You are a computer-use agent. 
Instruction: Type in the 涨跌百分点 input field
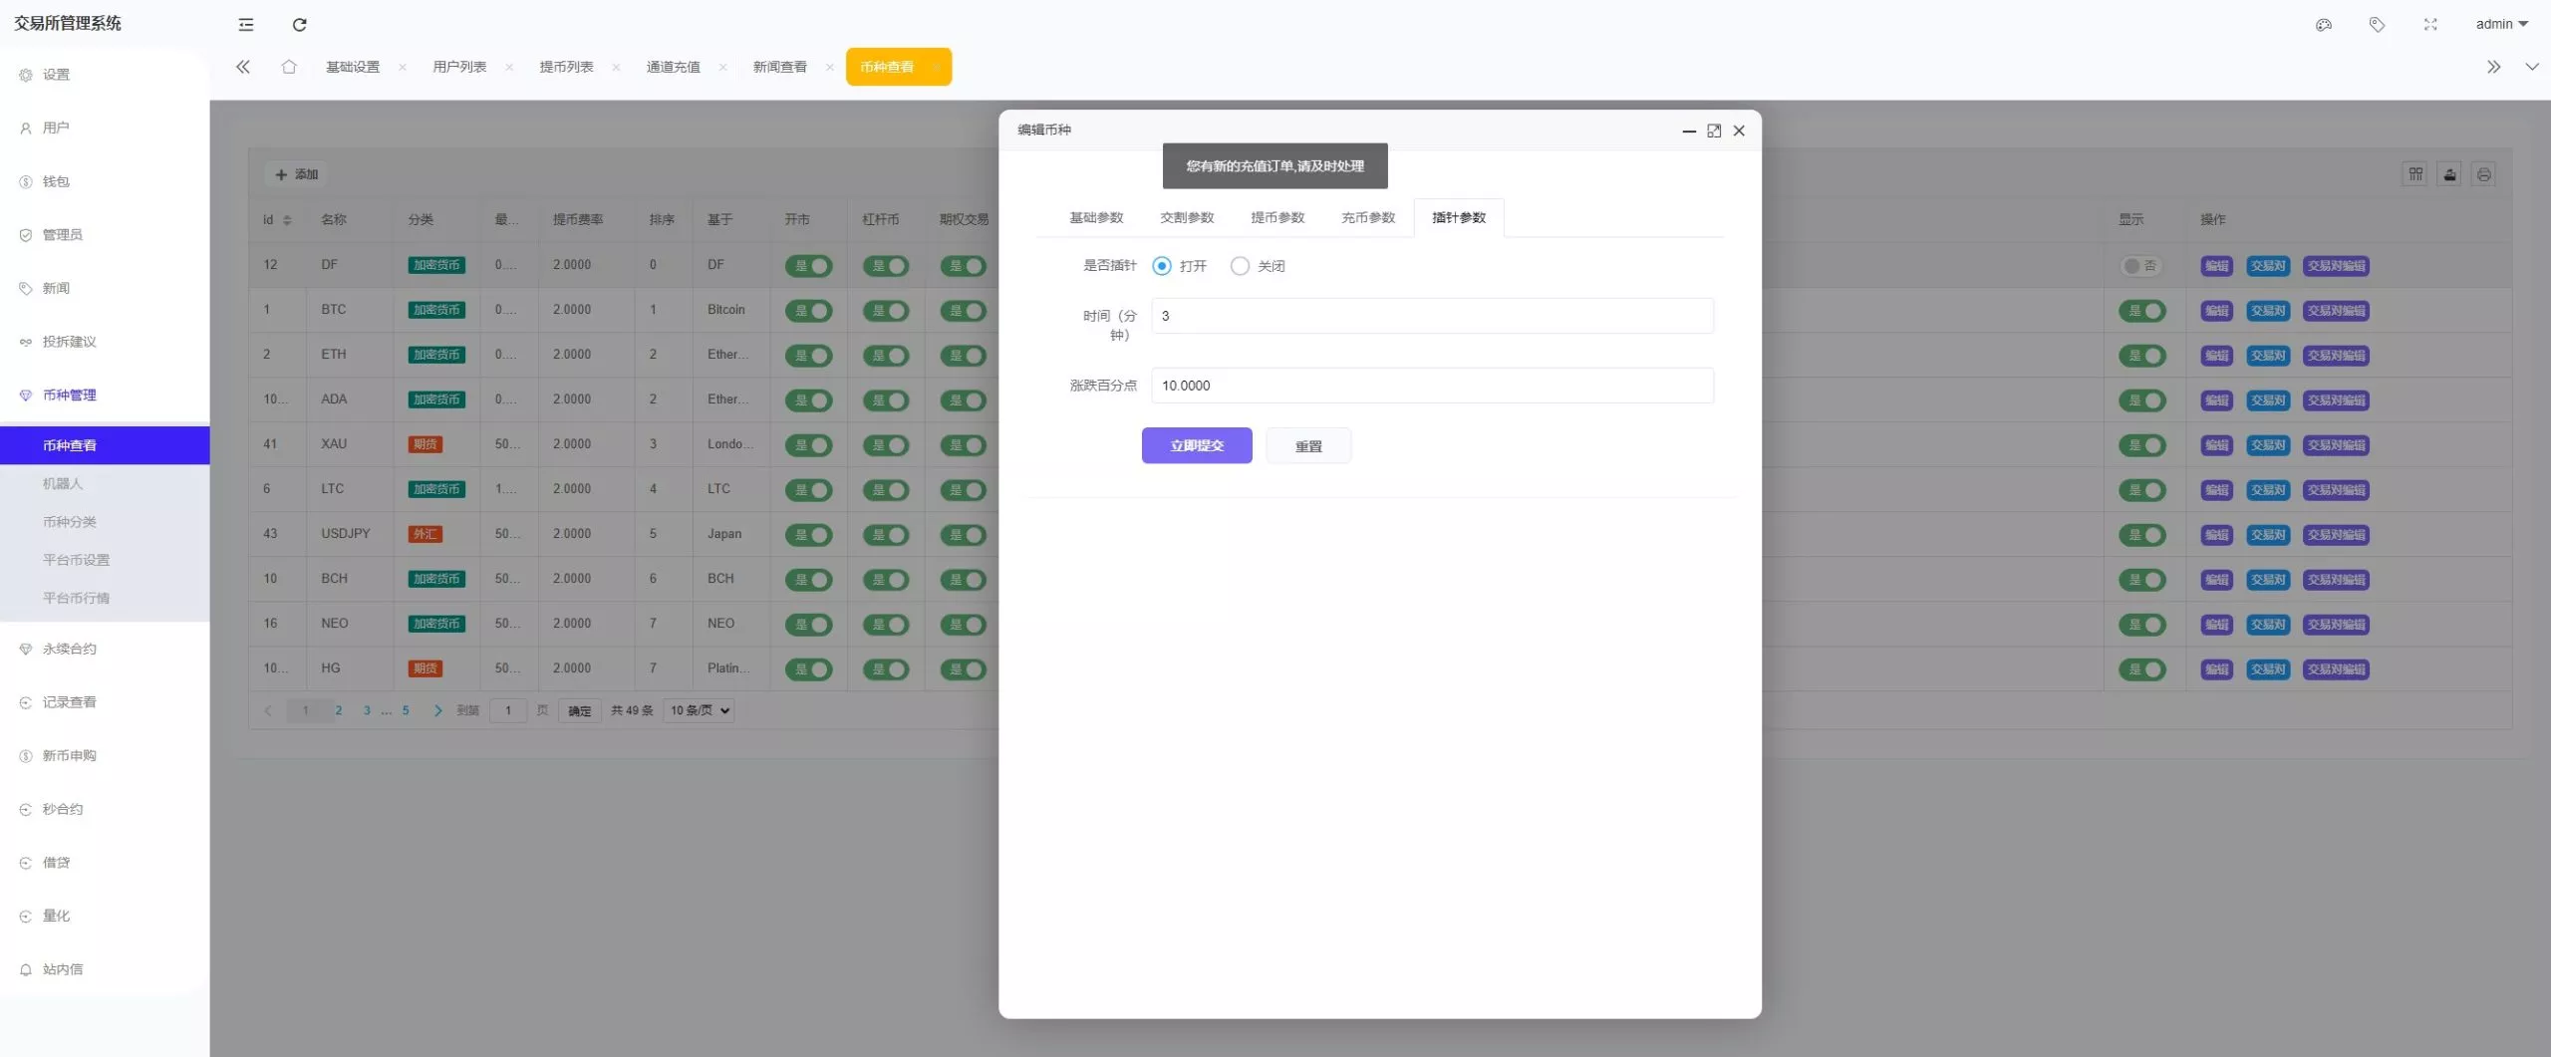[1432, 386]
